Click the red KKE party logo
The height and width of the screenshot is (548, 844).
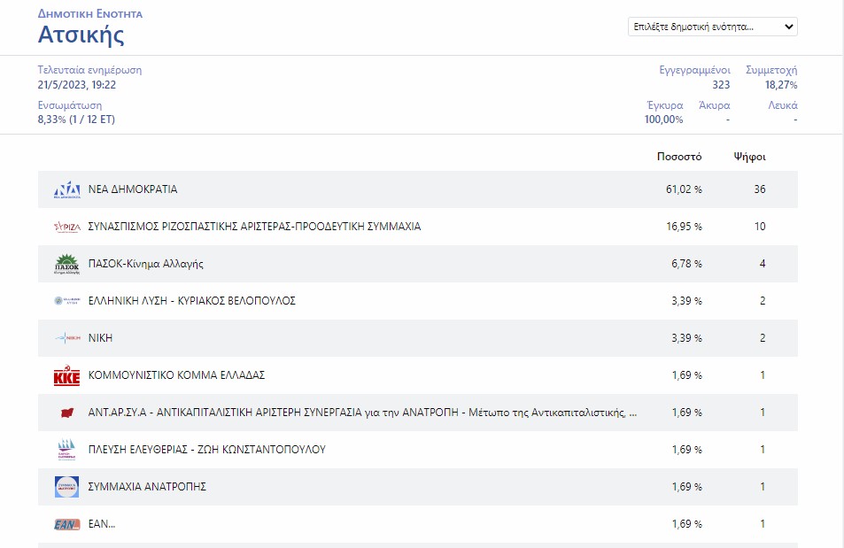tap(67, 376)
